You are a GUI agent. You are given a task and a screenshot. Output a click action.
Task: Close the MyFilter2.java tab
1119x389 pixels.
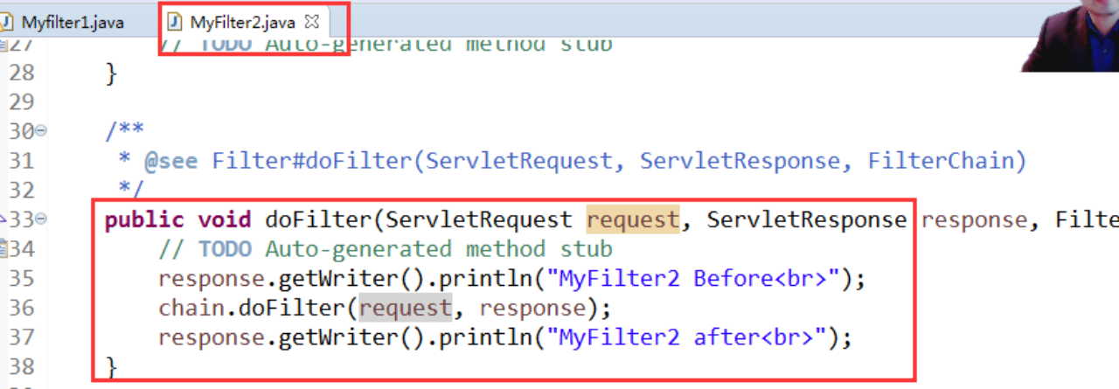pyautogui.click(x=314, y=21)
